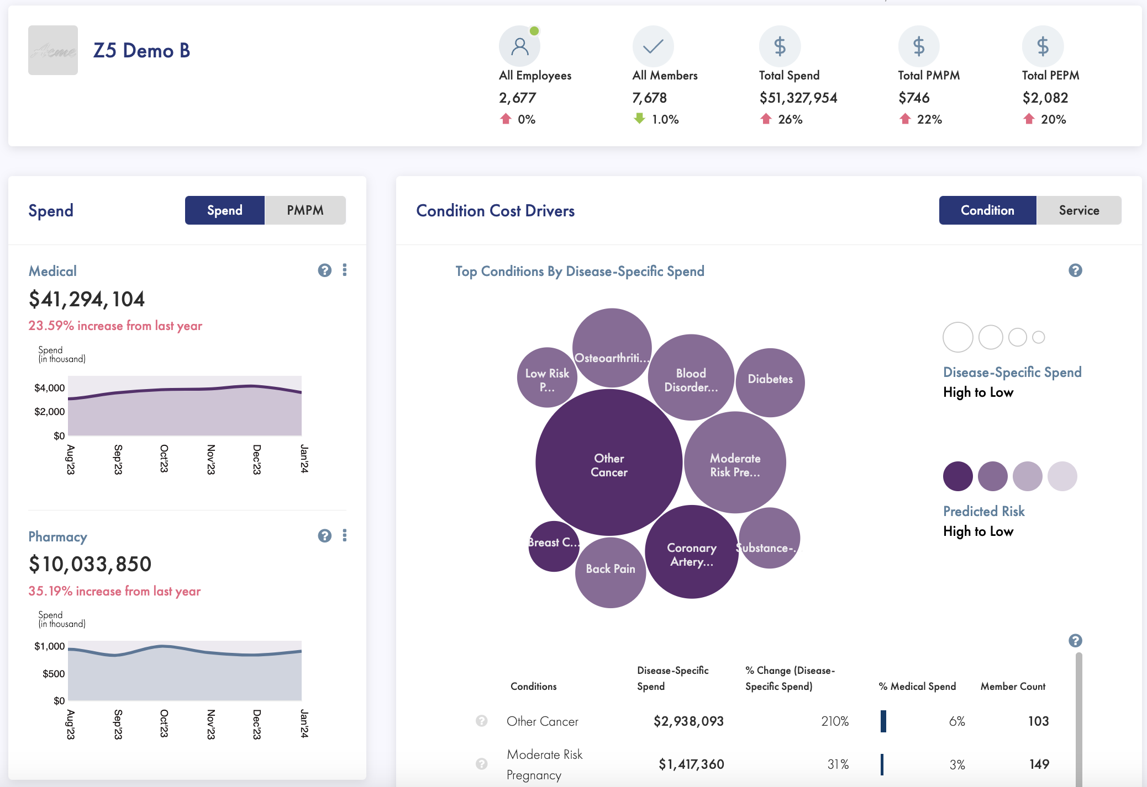Open Pharmacy spend help question icon

[x=325, y=535]
